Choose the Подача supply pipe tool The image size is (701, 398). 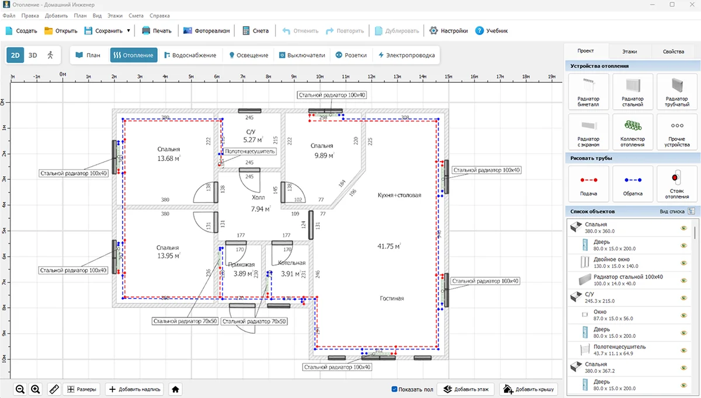pyautogui.click(x=588, y=184)
